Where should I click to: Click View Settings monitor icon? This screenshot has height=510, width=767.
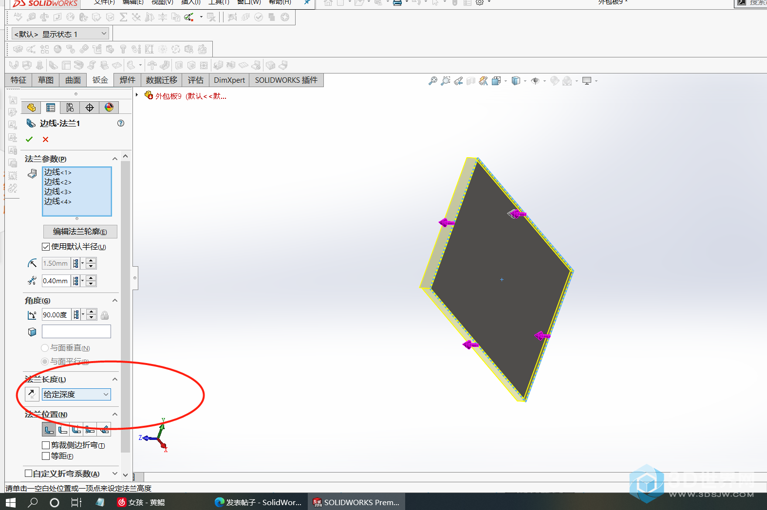tap(587, 81)
